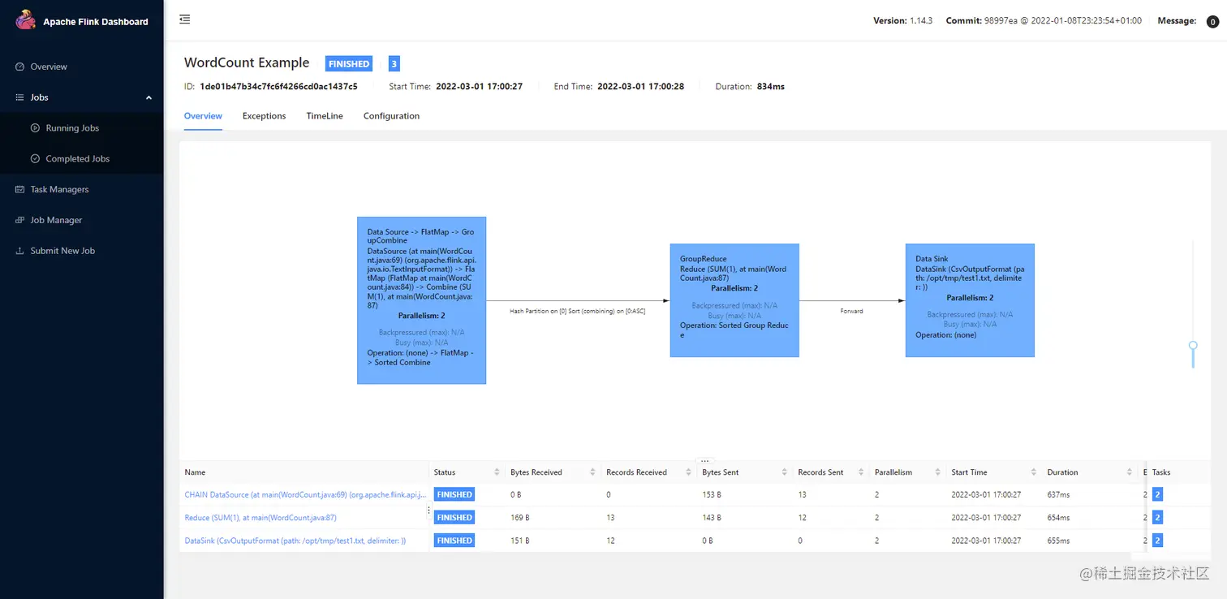This screenshot has height=599, width=1227.
Task: Click tasks badge 2 in CHAIN DataSource row
Action: coord(1157,494)
